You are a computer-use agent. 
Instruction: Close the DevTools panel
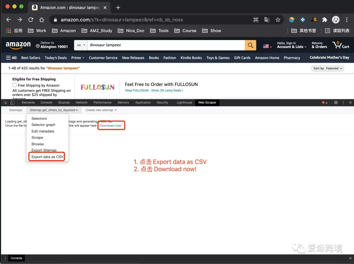(x=350, y=102)
